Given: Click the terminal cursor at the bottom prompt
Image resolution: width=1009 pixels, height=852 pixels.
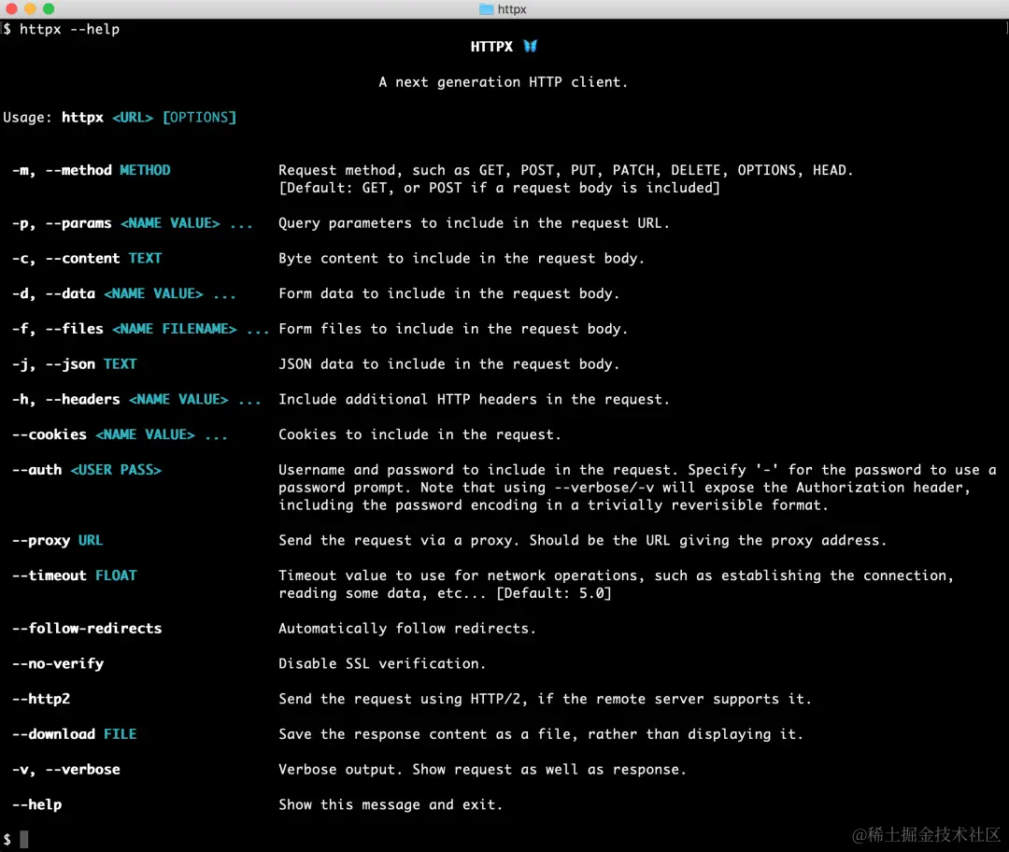Looking at the screenshot, I should point(23,839).
